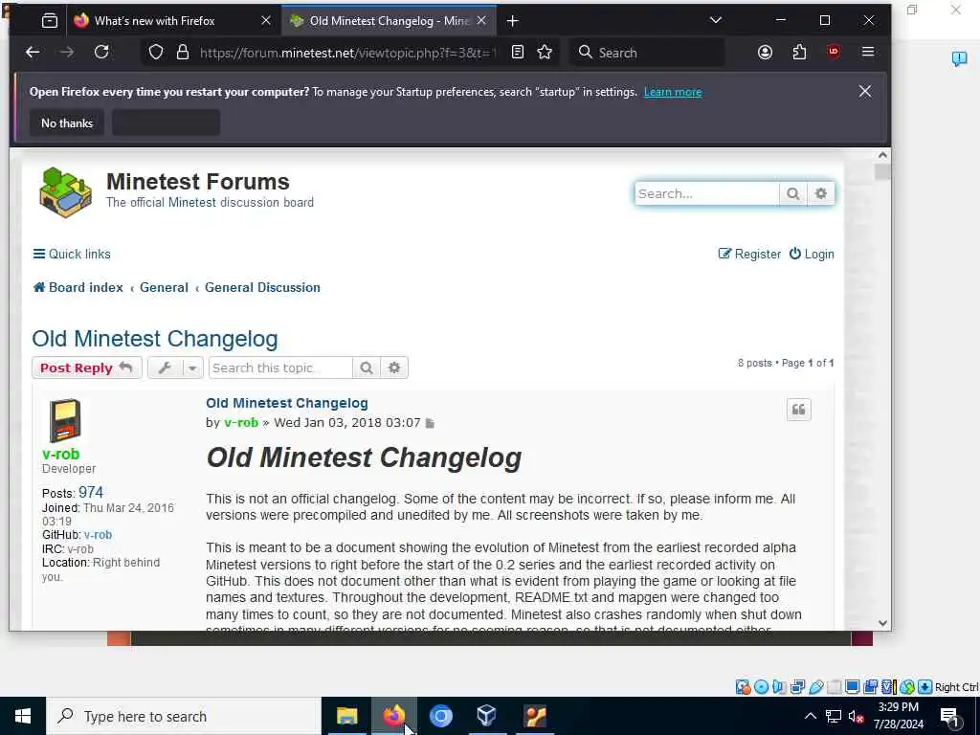Open the notification center icon
The height and width of the screenshot is (735, 980).
(x=950, y=717)
